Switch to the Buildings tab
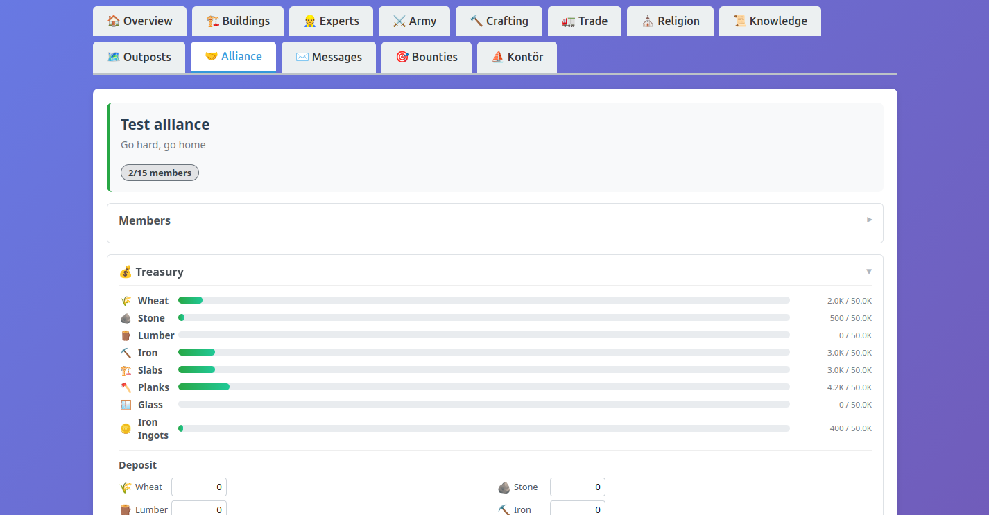Screen dimensions: 989x515 238,21
